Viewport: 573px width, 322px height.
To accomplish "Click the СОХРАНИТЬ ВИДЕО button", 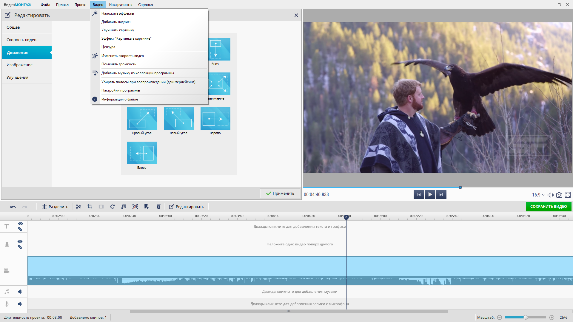I will pos(549,206).
